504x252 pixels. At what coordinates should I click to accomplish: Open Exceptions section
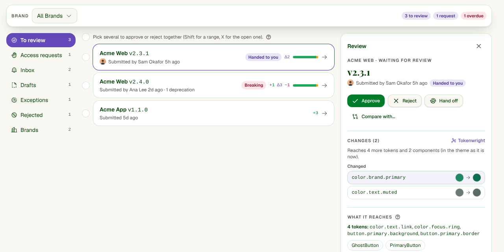[41, 100]
